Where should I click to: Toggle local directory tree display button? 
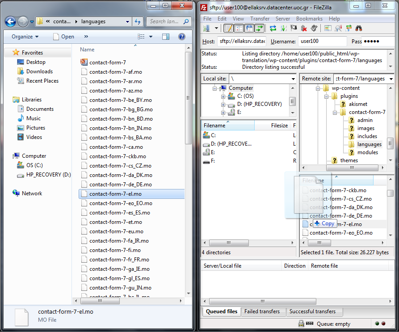click(x=239, y=28)
